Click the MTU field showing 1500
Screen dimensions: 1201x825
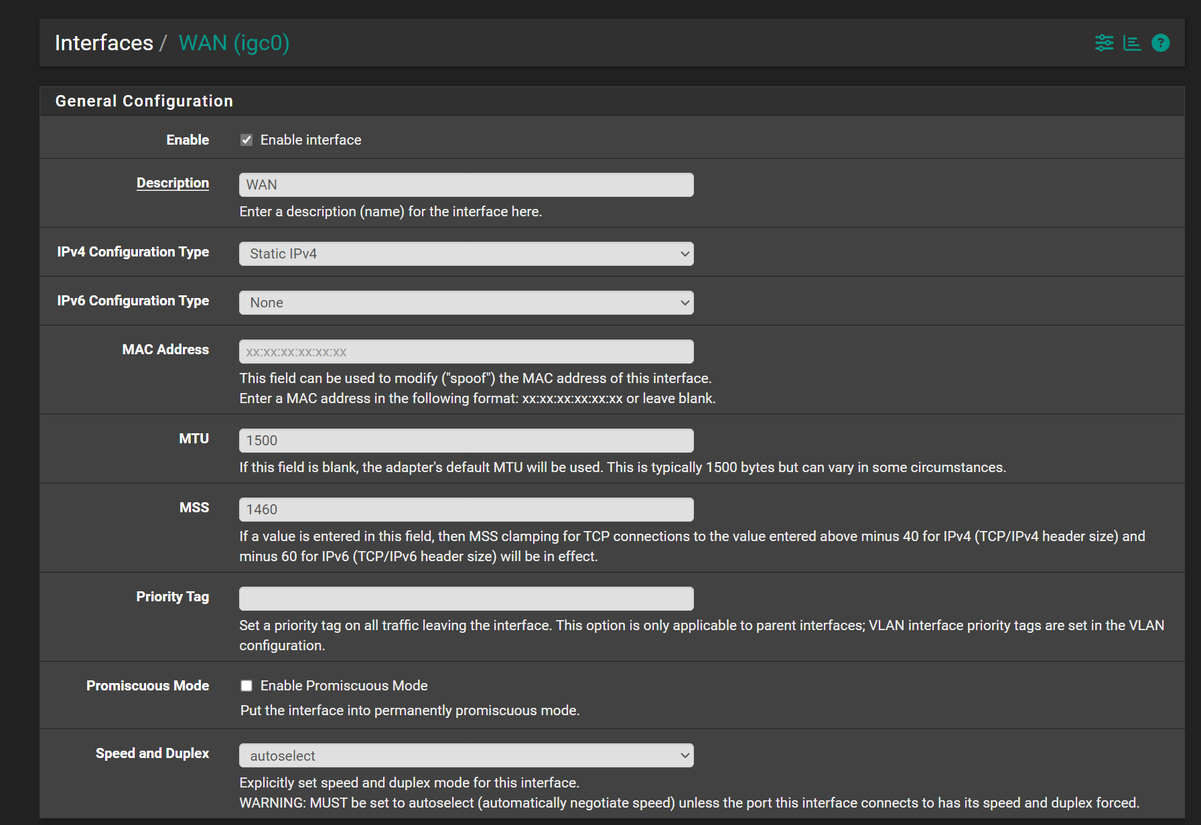[466, 441]
